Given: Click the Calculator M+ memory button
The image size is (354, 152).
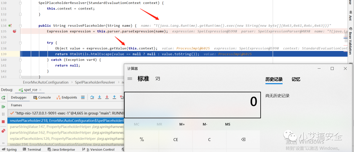Looking at the screenshot, I should [182, 124].
